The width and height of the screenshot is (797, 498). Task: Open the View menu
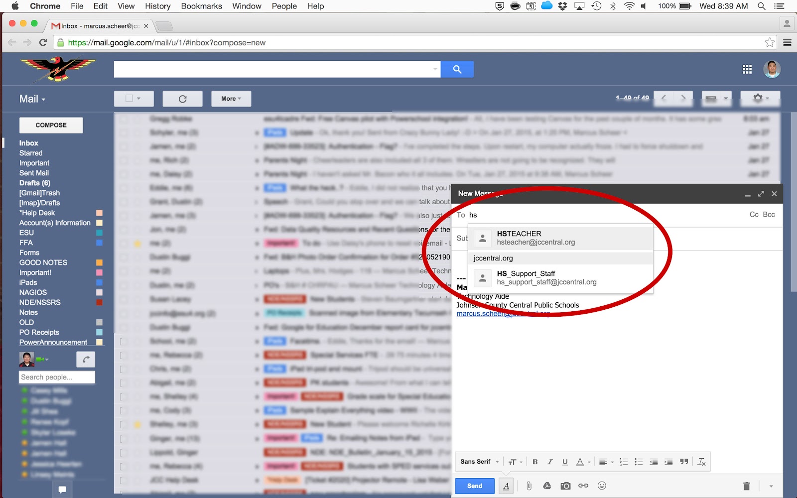[126, 6]
